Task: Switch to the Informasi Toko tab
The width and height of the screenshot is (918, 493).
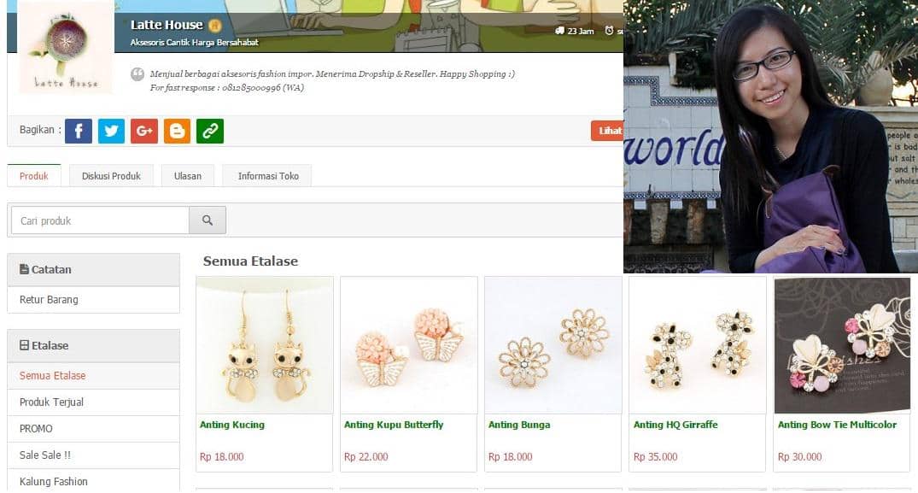Action: click(266, 175)
